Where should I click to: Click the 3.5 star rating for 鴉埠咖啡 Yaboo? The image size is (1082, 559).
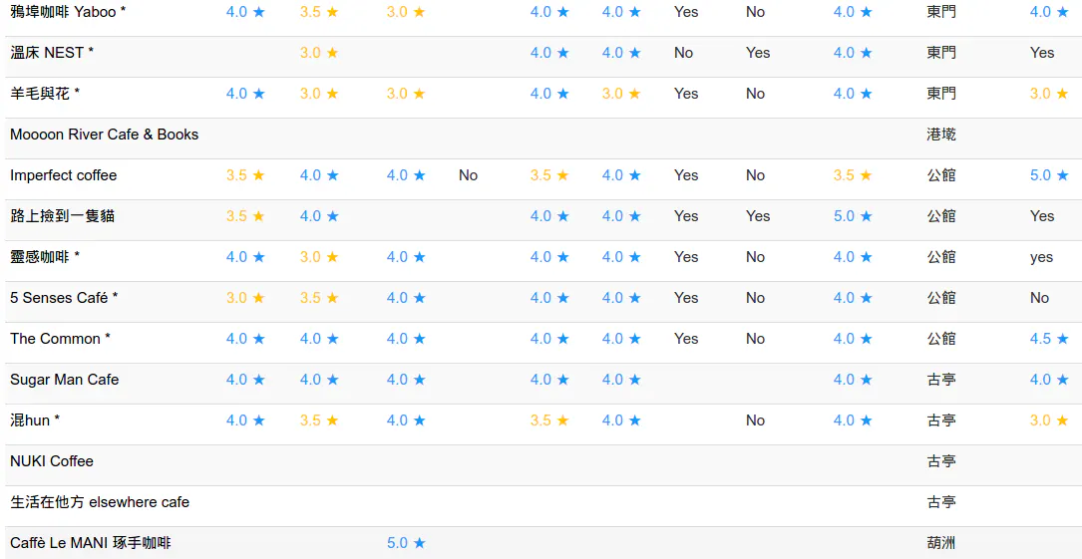pyautogui.click(x=319, y=12)
